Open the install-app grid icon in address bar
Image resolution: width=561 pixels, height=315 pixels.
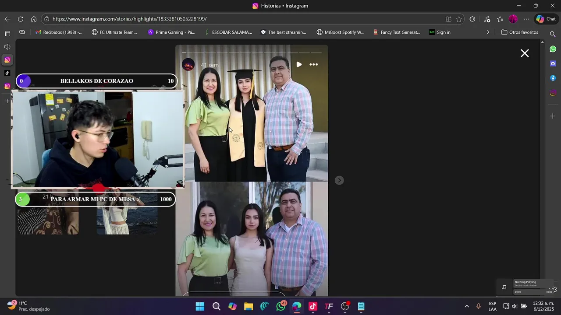(448, 19)
